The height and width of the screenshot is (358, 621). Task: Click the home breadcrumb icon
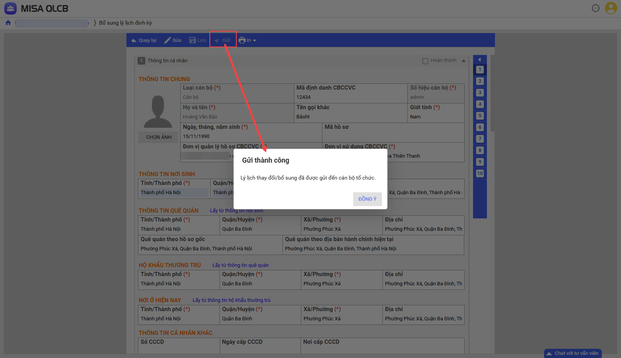(8, 23)
